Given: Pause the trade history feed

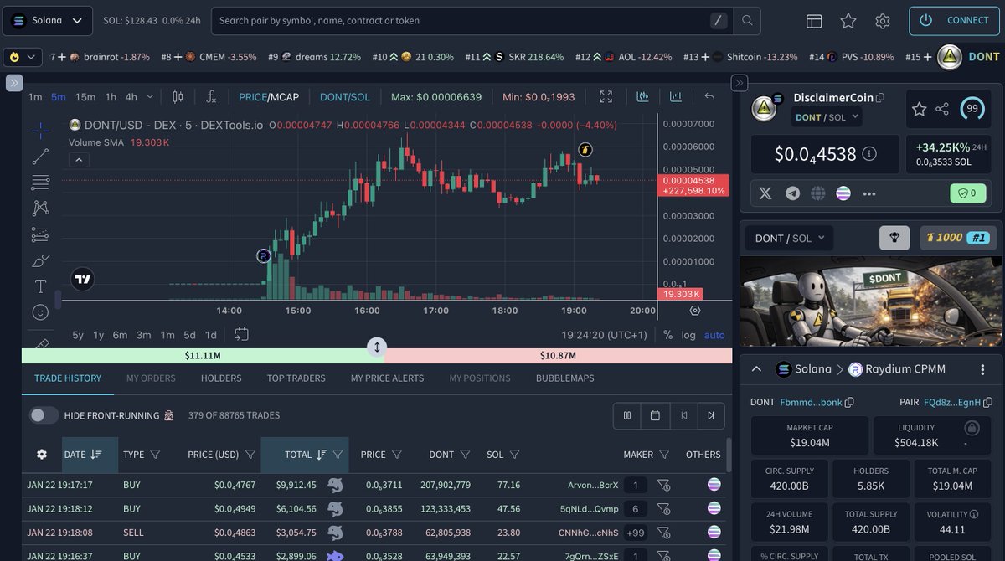Looking at the screenshot, I should pyautogui.click(x=627, y=415).
